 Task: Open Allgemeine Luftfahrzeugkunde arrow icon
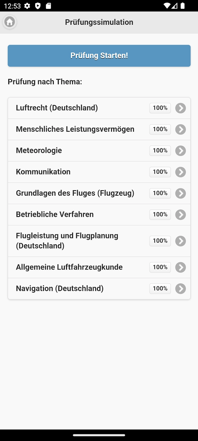pyautogui.click(x=181, y=267)
